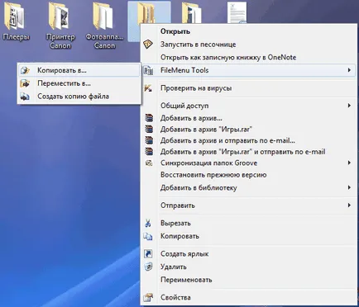Choose Создать копию файла in the submenu

(x=79, y=97)
